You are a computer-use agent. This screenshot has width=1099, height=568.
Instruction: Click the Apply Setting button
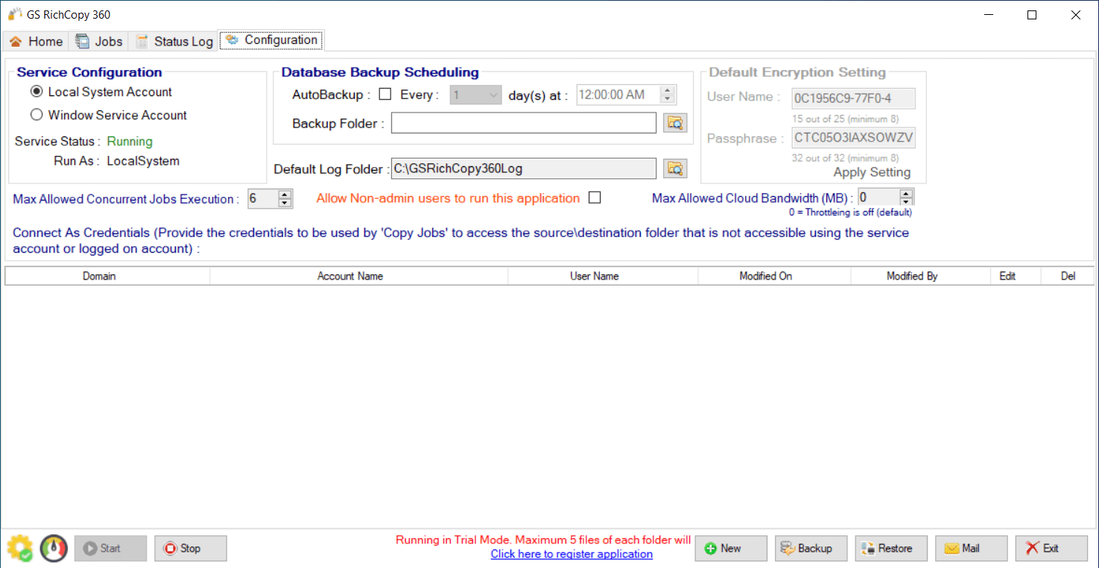coord(872,172)
